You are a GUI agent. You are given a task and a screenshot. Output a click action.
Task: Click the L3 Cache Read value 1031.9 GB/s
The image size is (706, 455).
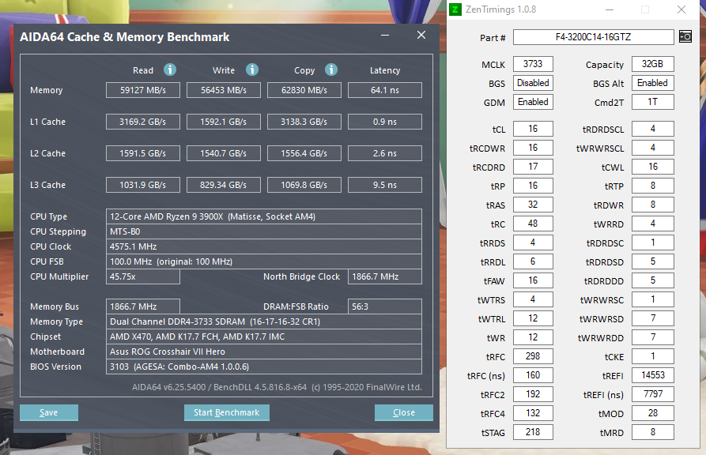point(143,185)
